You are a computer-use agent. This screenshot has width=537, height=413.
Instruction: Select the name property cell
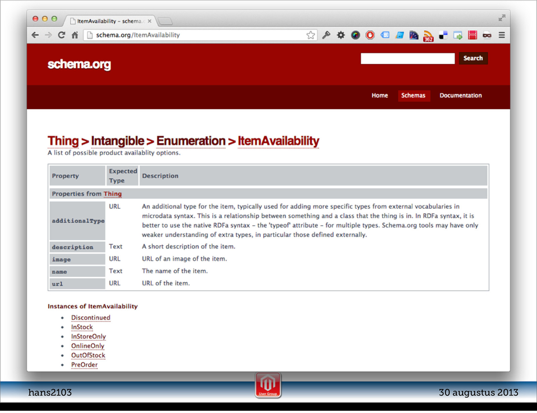(x=78, y=272)
